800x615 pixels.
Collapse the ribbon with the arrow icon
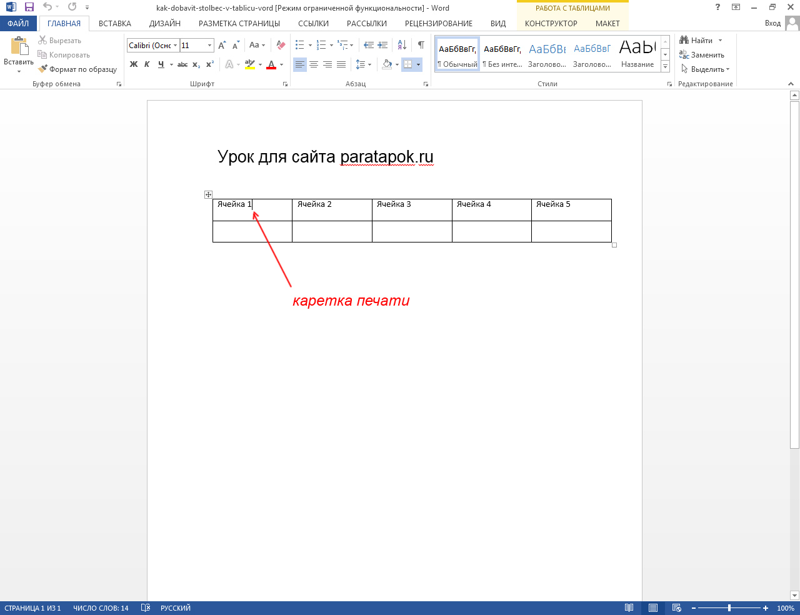point(791,84)
